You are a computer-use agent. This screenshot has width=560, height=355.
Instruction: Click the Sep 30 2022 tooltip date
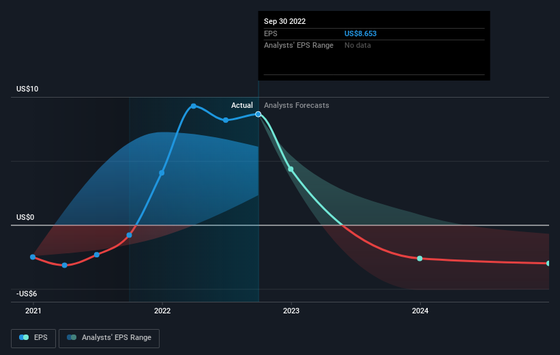pyautogui.click(x=284, y=21)
